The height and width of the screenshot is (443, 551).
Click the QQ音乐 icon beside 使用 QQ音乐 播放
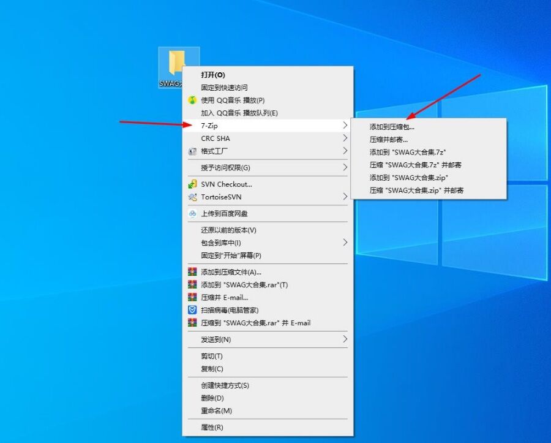pos(192,100)
